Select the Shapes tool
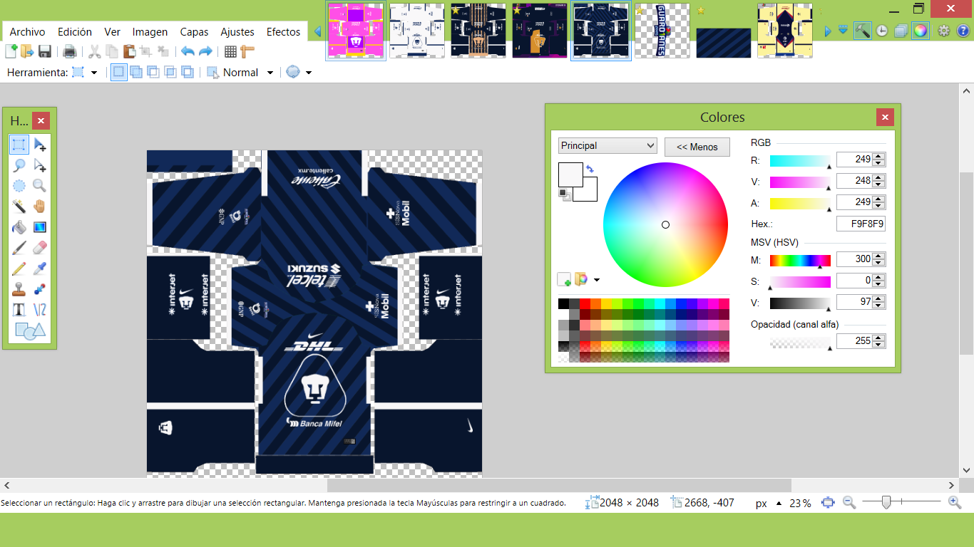This screenshot has width=974, height=547. point(30,330)
